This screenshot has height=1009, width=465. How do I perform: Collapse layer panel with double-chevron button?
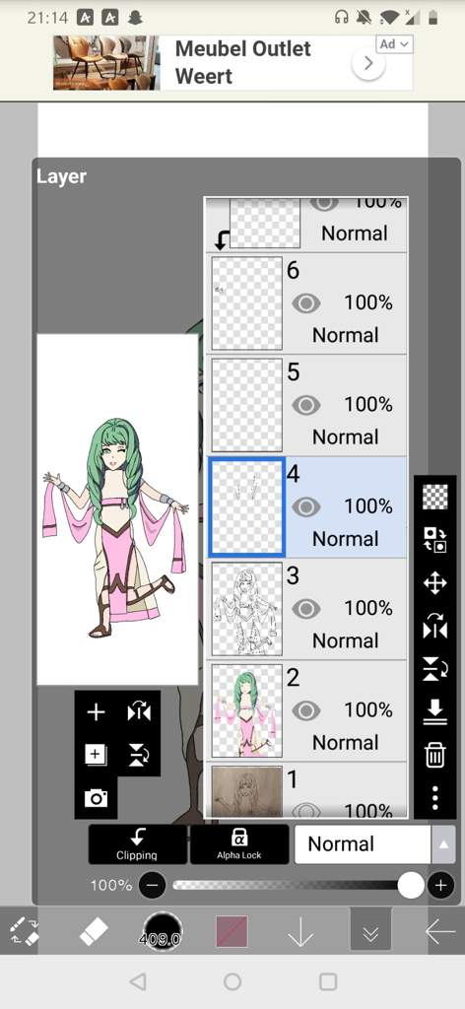pyautogui.click(x=370, y=929)
